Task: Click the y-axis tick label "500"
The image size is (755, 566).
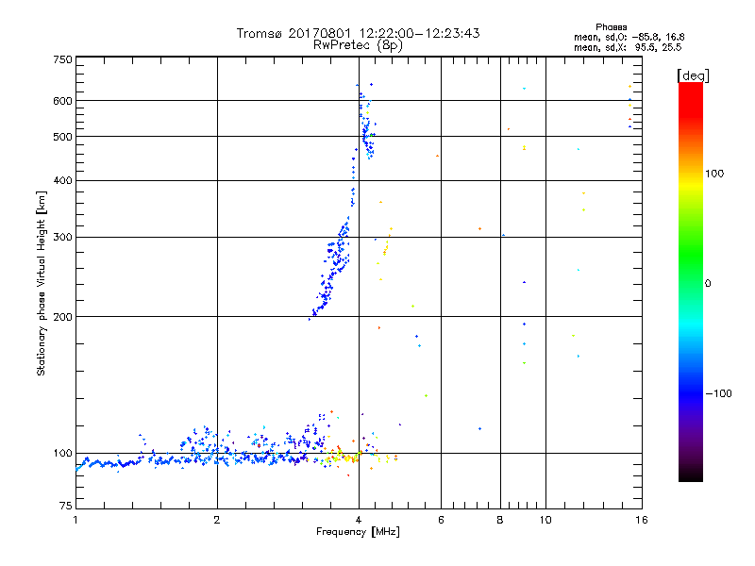Action: point(62,137)
